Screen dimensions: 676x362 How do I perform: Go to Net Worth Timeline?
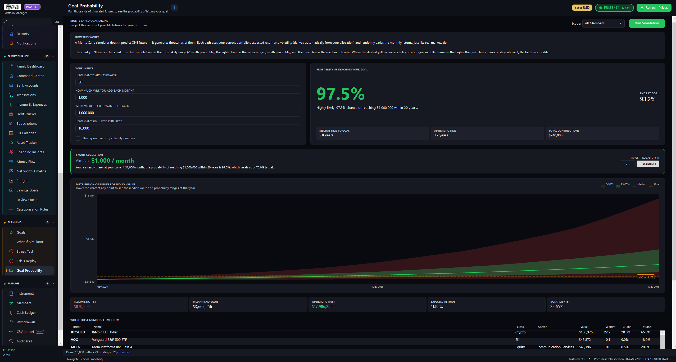pyautogui.click(x=31, y=171)
